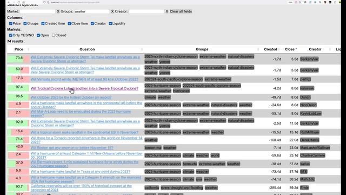Image resolution: width=346 pixels, height=195 pixels.
Task: Click creator tag NicoDelon
Action: tap(309, 105)
